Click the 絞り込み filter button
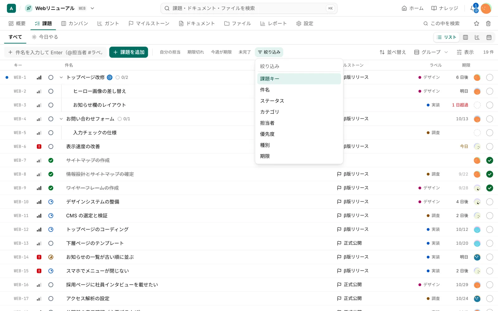Screen dimensions: 498x311 [x=269, y=52]
